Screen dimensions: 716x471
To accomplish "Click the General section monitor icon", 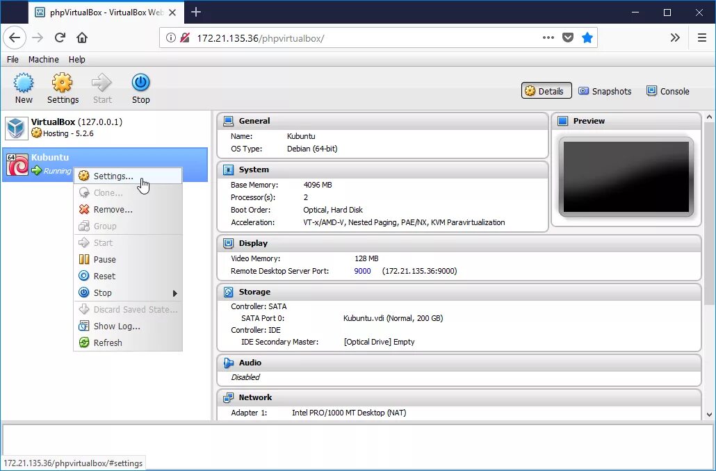I will (228, 121).
